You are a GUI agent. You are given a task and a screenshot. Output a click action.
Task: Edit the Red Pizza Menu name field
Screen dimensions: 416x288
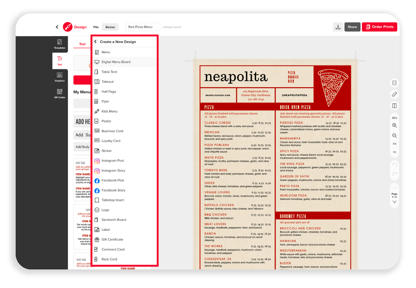pyautogui.click(x=143, y=27)
